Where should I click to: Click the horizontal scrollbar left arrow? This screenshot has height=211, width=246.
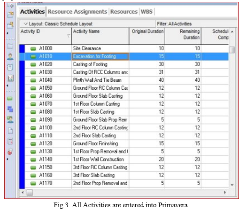pos(23,193)
